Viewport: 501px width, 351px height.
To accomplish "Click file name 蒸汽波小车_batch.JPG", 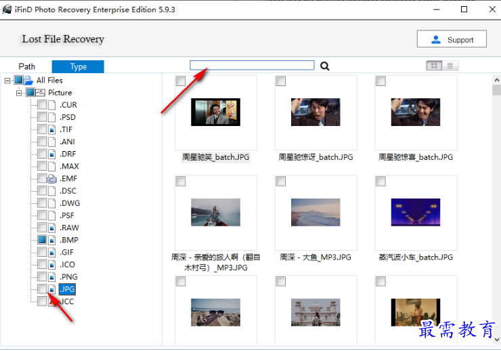I will point(416,257).
